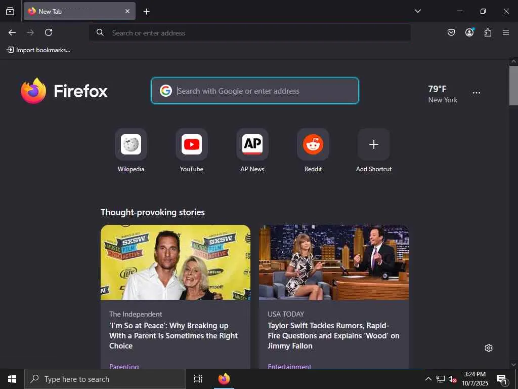The width and height of the screenshot is (518, 389).
Task: Close the New Tab tab
Action: (x=127, y=11)
